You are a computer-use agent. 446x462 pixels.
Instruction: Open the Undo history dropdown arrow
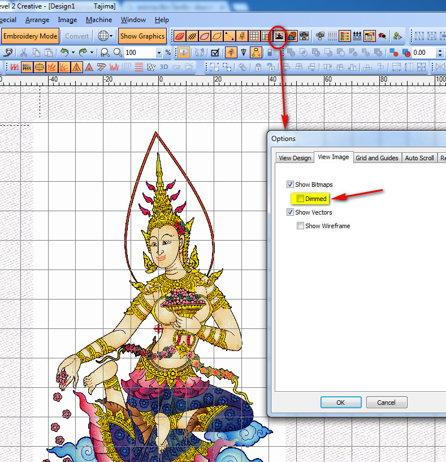73,53
